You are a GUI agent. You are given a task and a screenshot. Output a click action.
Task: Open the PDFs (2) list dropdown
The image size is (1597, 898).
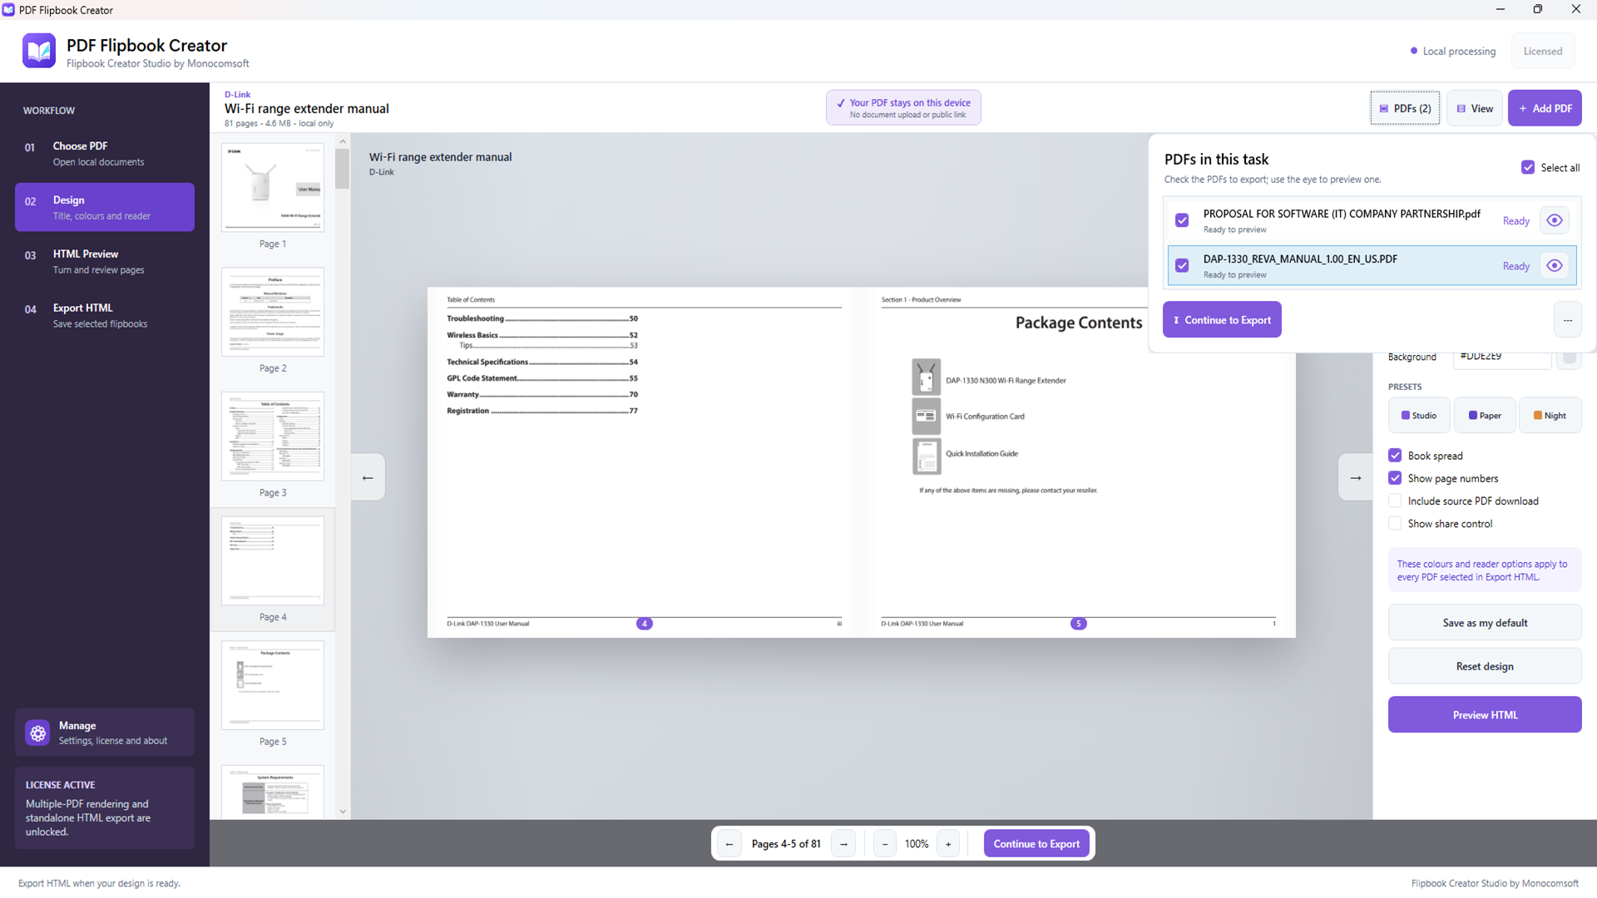click(1405, 108)
